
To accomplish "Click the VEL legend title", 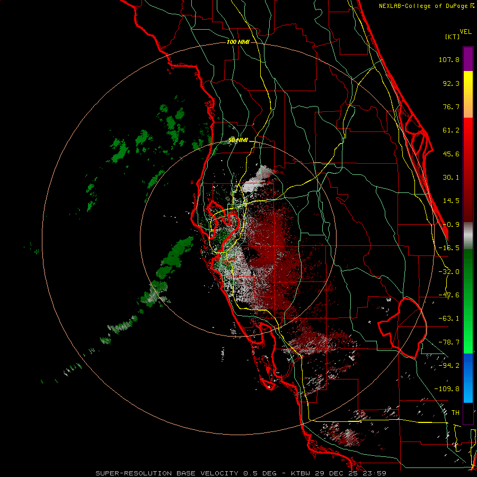I will pos(465,32).
